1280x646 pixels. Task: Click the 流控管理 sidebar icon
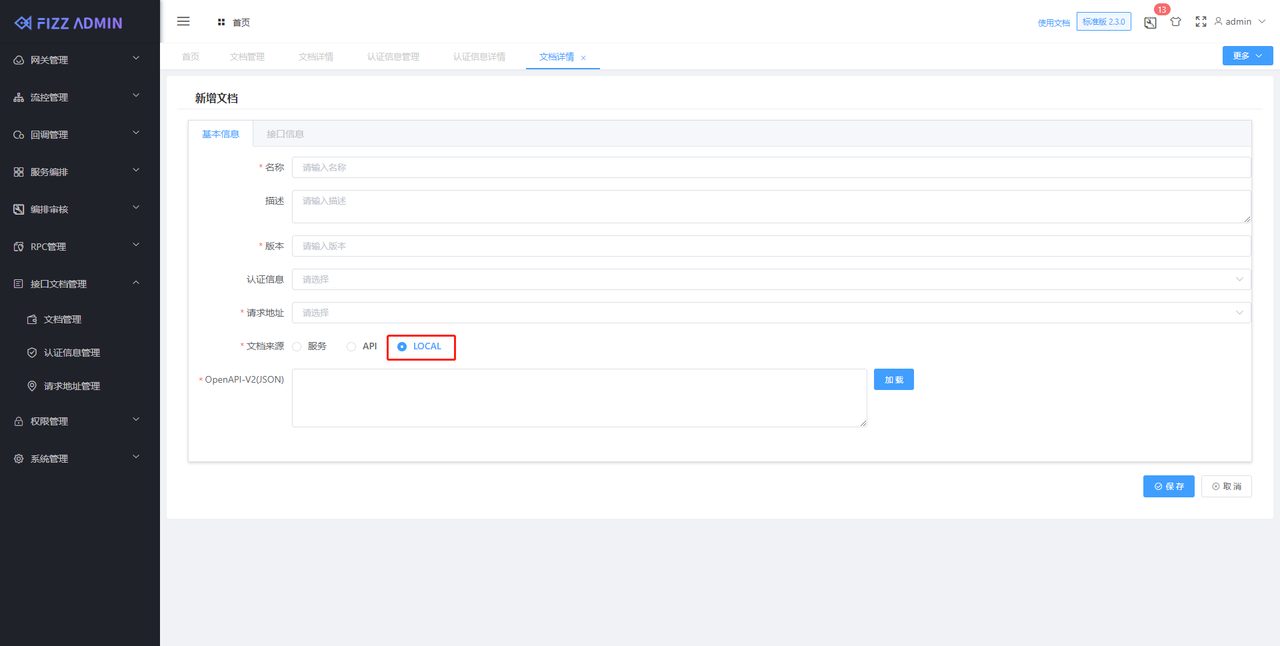click(x=18, y=97)
